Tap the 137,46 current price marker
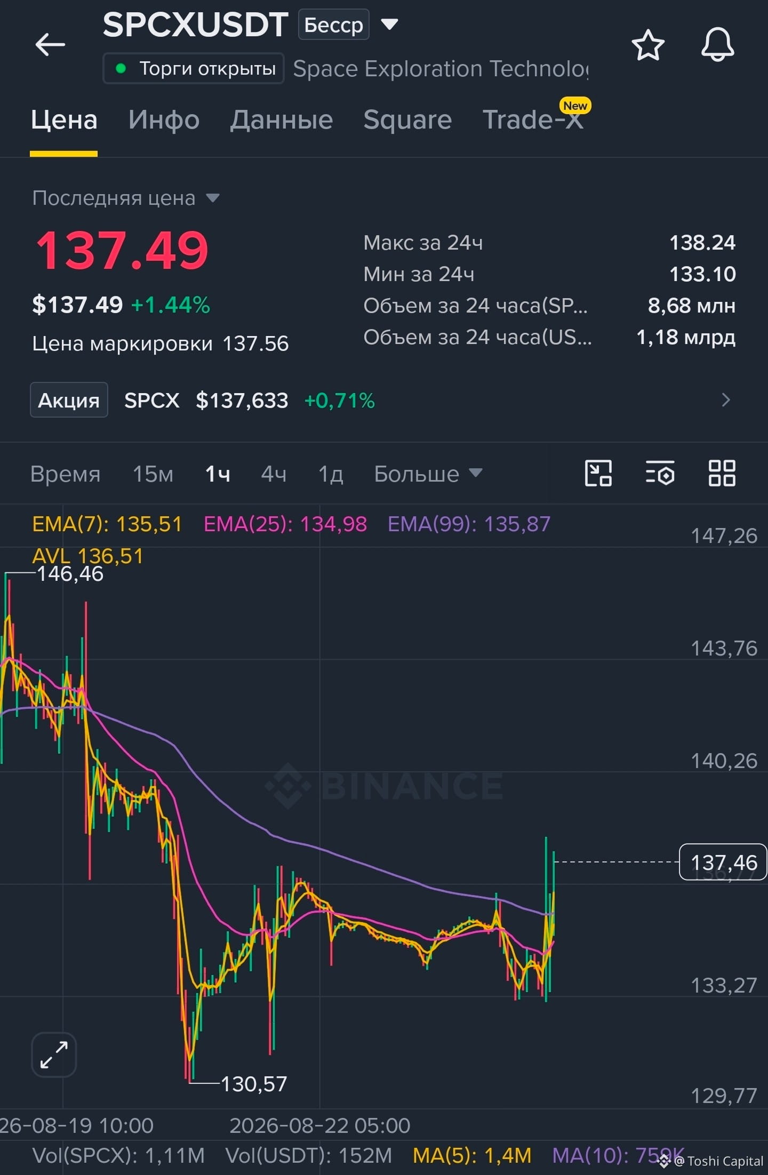The height and width of the screenshot is (1175, 768). tap(723, 862)
